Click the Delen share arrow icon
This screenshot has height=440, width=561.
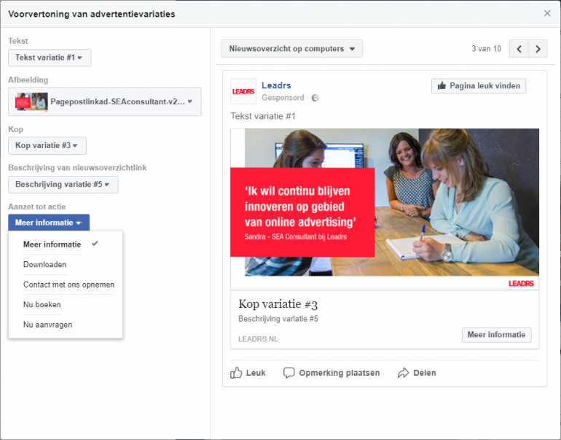[403, 373]
